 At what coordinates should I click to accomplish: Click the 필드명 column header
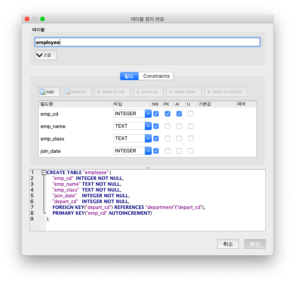pyautogui.click(x=75, y=104)
